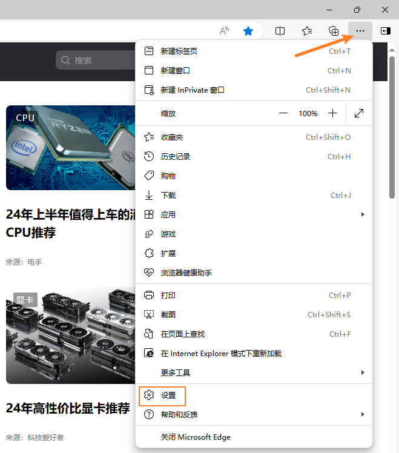Click the 在页面上查找 find icon
The width and height of the screenshot is (399, 453).
point(148,334)
